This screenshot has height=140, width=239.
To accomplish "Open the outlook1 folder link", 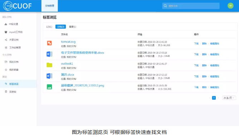I will click(x=67, y=64).
